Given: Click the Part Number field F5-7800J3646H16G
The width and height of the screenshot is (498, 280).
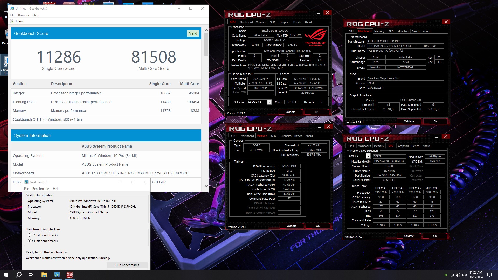Looking at the screenshot, I should tap(389, 175).
